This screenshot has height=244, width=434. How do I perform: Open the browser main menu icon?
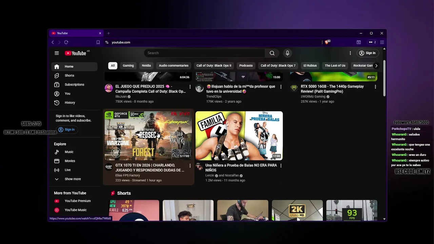pos(382,42)
